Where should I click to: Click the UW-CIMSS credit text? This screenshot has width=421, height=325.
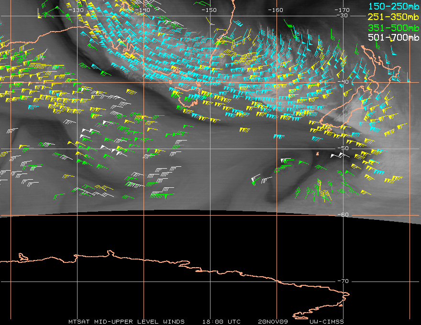point(326,322)
